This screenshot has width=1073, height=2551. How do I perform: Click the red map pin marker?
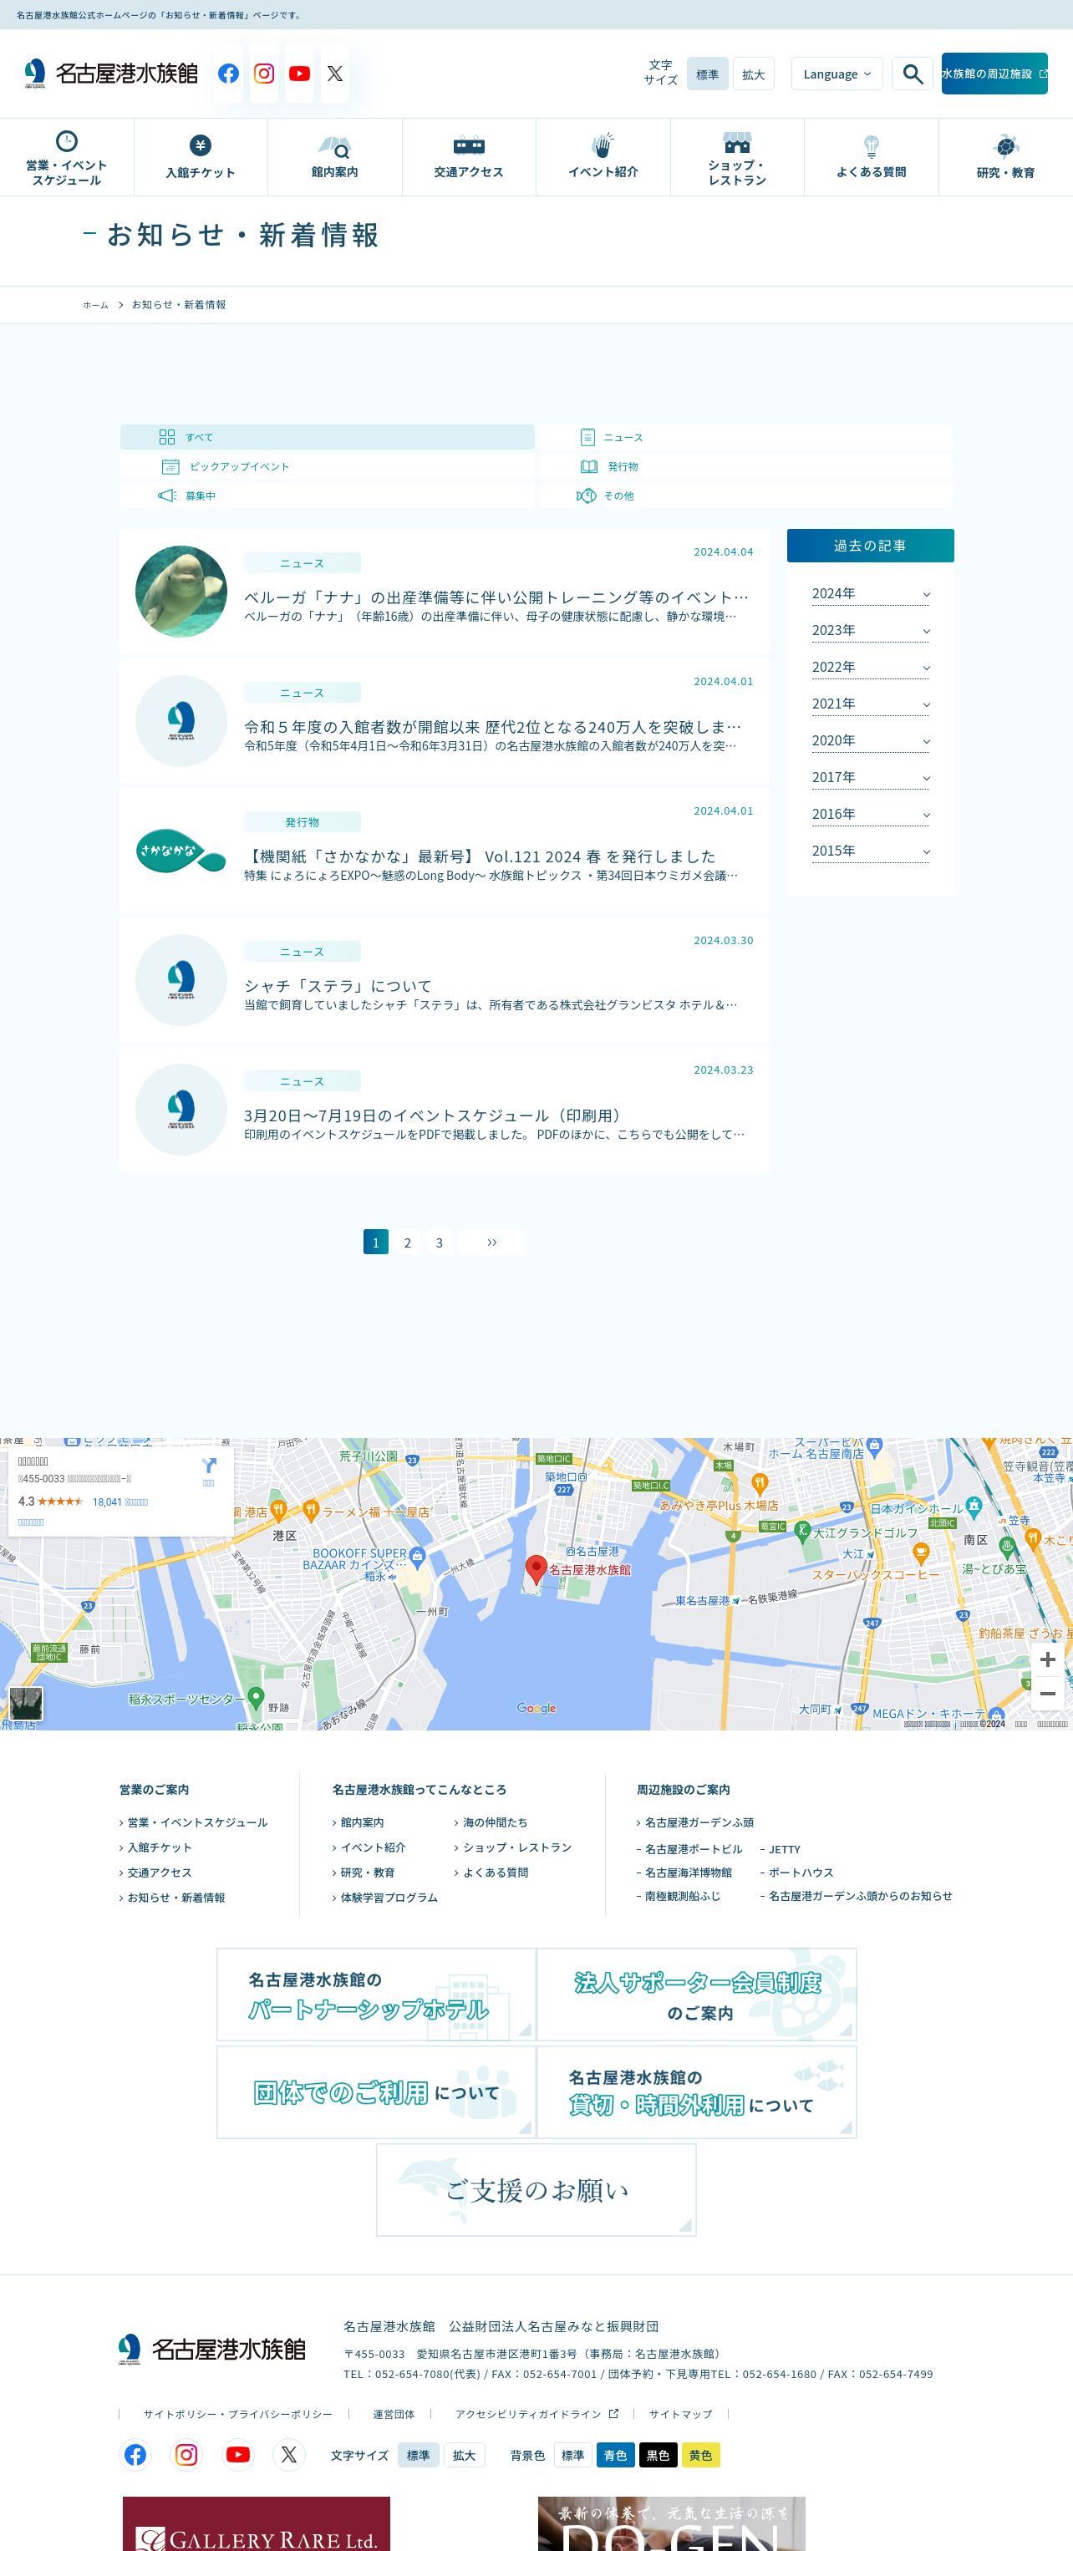[535, 1568]
